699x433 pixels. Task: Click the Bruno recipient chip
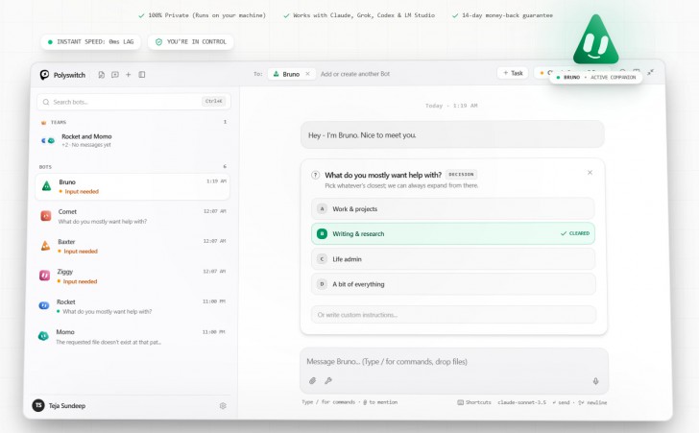(292, 74)
